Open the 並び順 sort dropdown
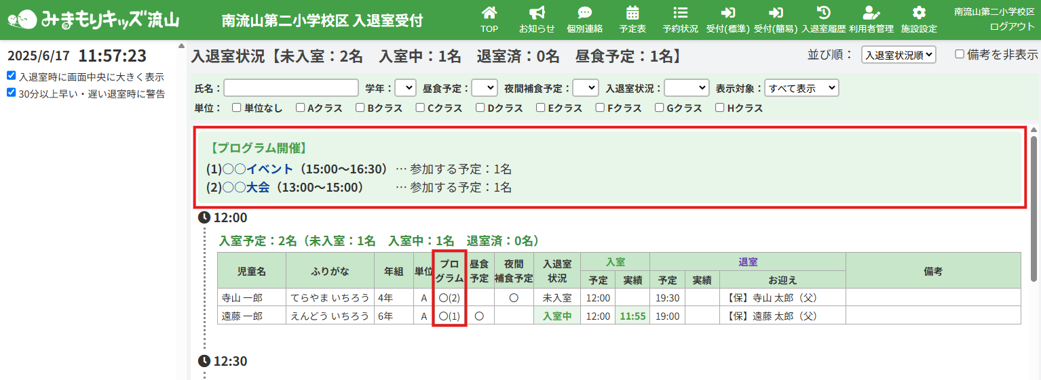The height and width of the screenshot is (380, 1041). click(x=898, y=55)
